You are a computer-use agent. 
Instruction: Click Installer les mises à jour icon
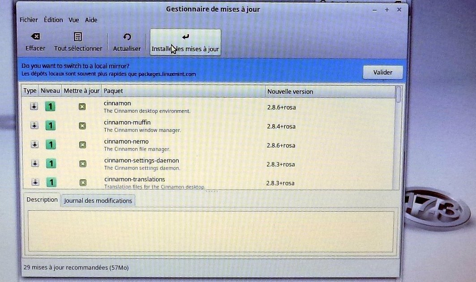click(185, 37)
